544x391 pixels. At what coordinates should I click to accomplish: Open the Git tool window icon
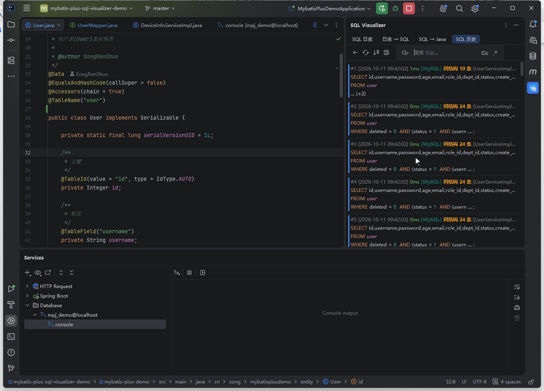tap(11, 368)
